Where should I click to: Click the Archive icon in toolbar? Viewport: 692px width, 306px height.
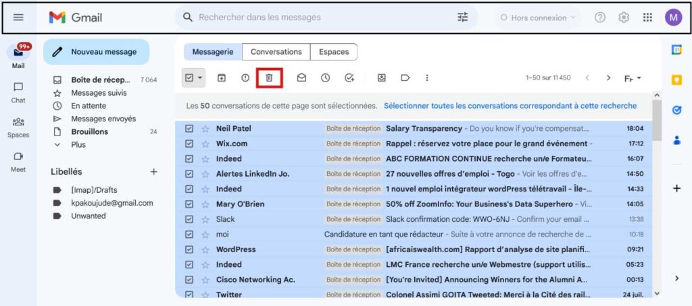tap(222, 78)
